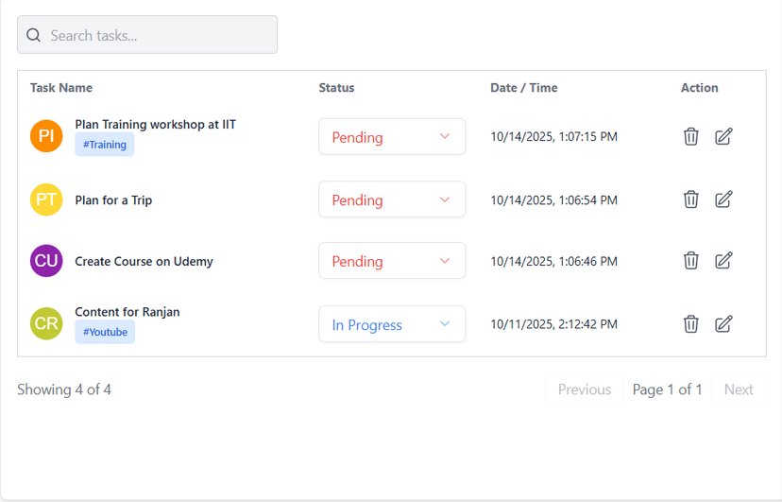
Task: Open status dropdown for Plan Training workshop
Action: click(392, 137)
